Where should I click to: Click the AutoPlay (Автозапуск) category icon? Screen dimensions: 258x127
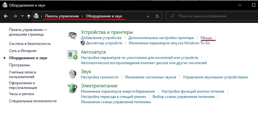tap(73, 55)
